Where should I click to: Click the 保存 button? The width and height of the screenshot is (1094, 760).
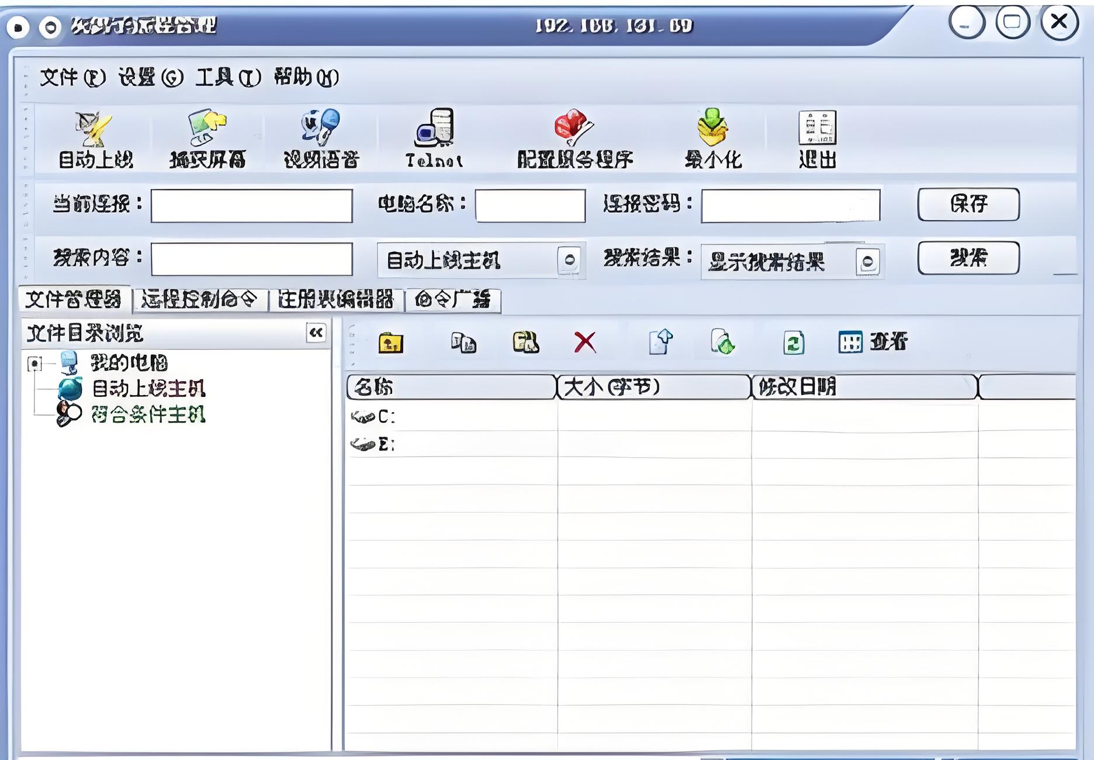click(968, 204)
